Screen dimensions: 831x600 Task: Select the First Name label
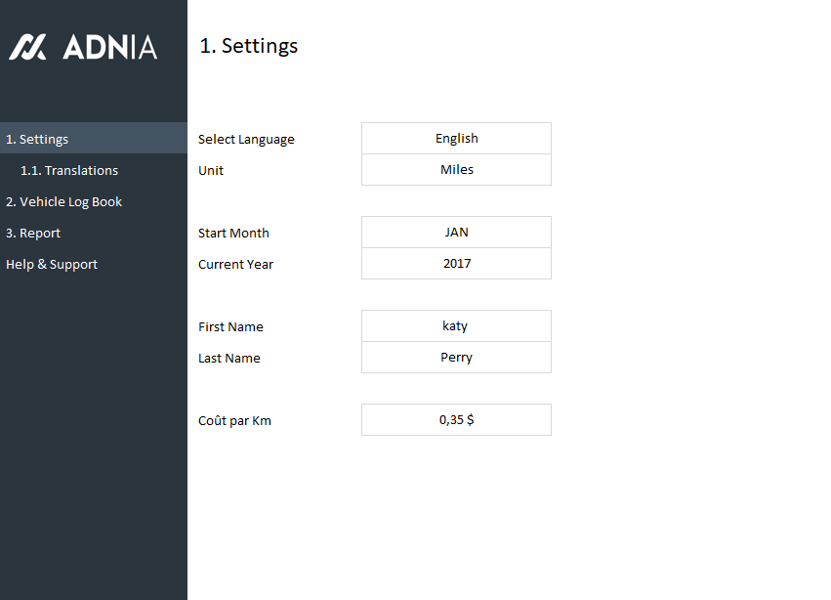tap(230, 326)
